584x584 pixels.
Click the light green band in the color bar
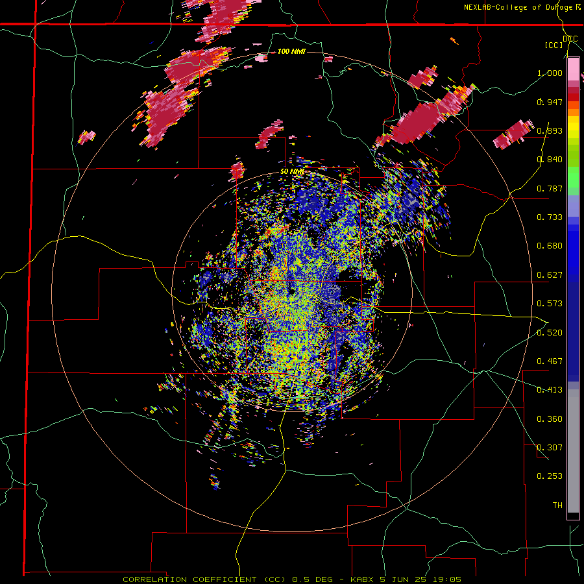point(573,177)
